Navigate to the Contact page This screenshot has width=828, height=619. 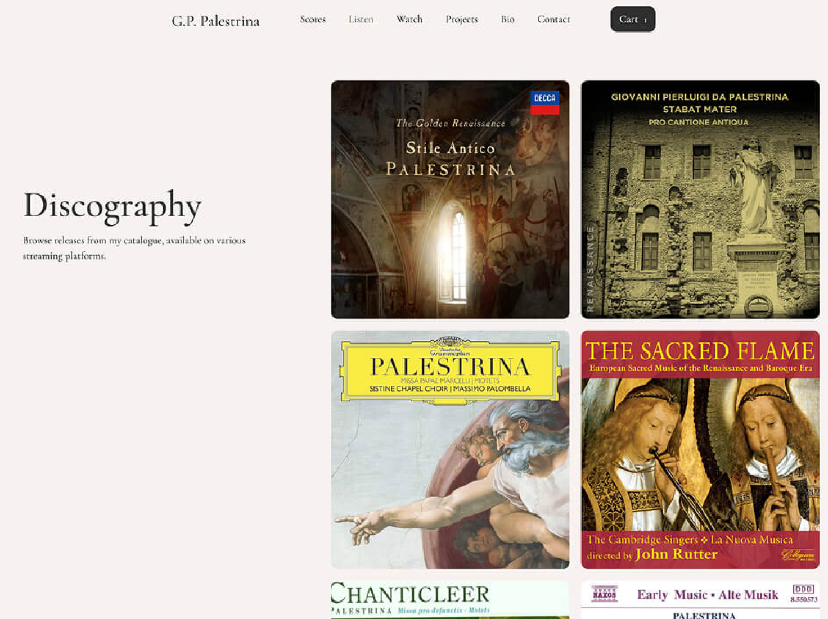pos(553,19)
